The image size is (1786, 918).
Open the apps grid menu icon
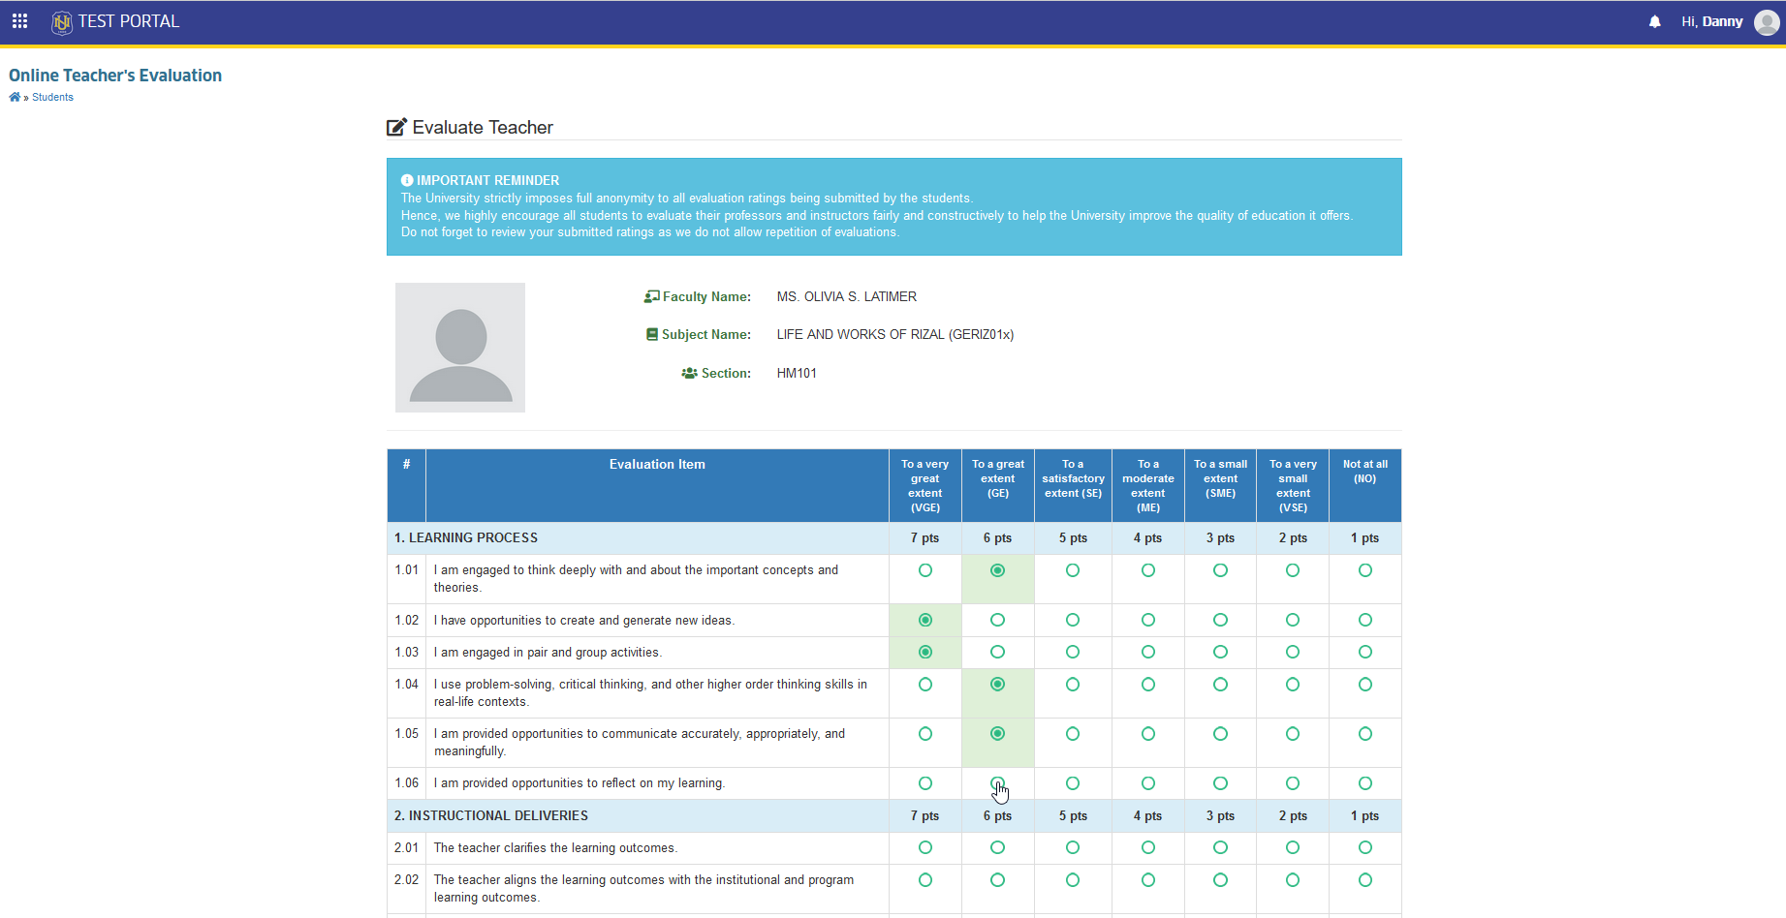coord(19,21)
